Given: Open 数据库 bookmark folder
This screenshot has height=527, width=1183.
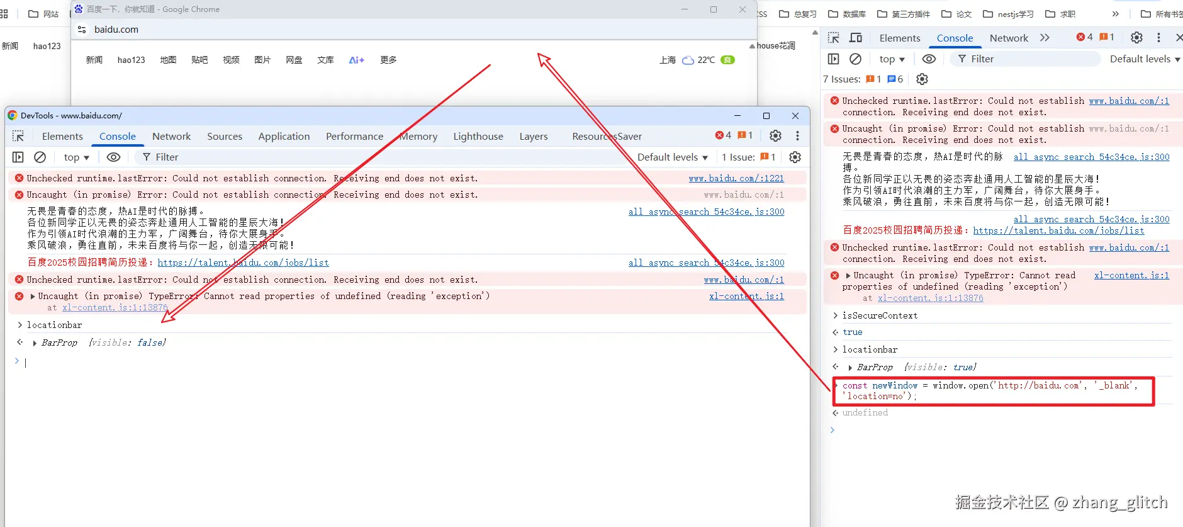Looking at the screenshot, I should 847,14.
